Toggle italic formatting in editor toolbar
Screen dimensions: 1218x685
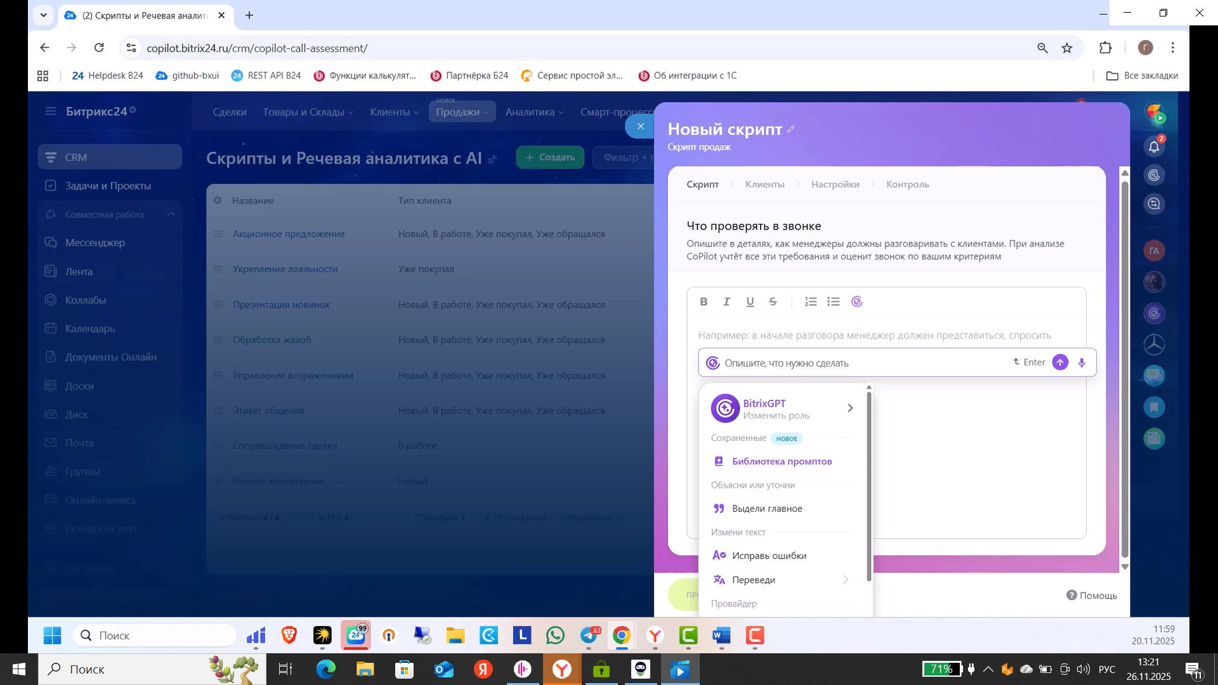pos(727,302)
